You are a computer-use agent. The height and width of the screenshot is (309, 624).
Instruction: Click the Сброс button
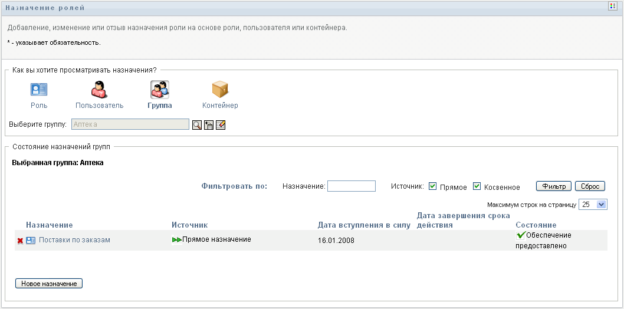(590, 186)
